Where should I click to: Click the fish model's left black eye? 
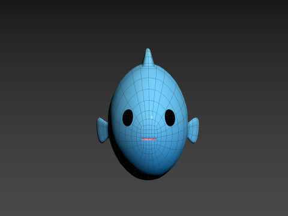[x=128, y=118]
